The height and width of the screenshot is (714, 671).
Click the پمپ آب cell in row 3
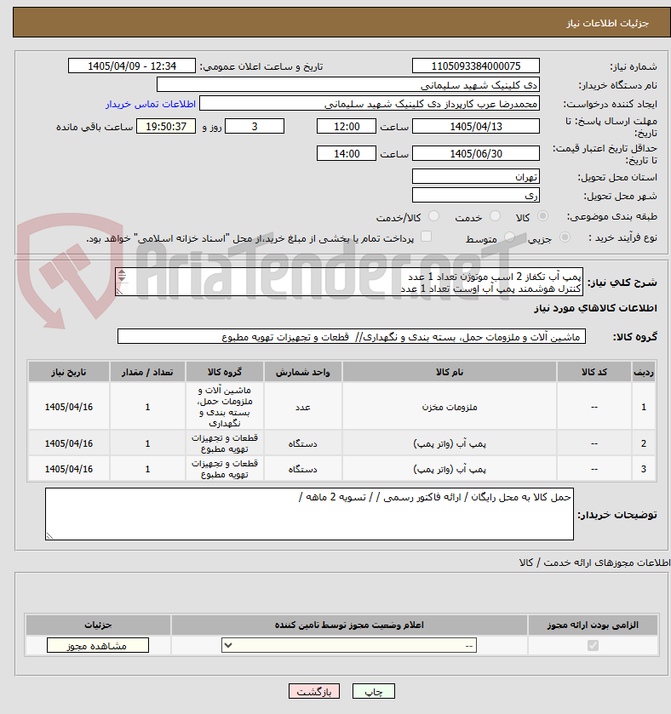pos(449,469)
